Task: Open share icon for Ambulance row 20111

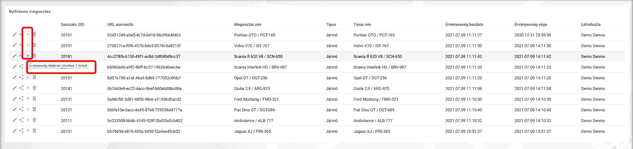Action: [21, 120]
